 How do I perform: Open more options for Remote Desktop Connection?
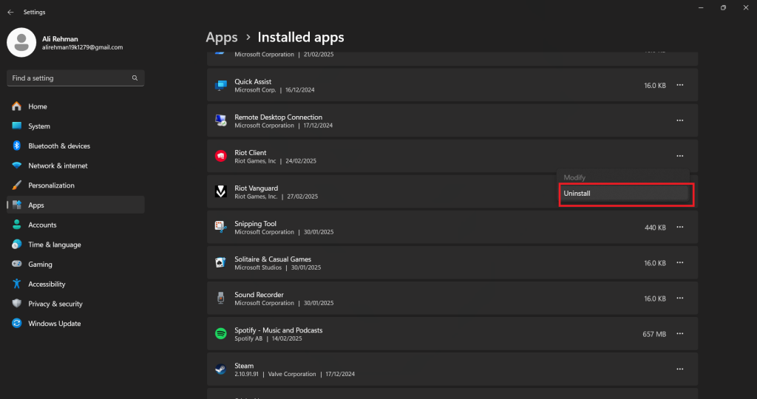tap(680, 120)
